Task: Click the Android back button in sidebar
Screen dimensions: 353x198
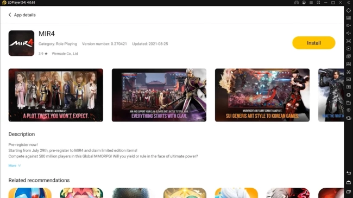Action: [349, 173]
